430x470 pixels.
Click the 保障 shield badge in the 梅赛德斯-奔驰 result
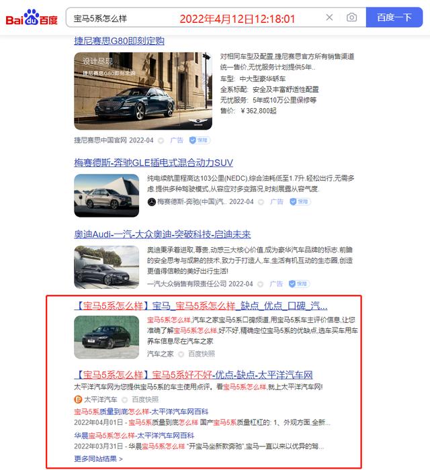300,201
